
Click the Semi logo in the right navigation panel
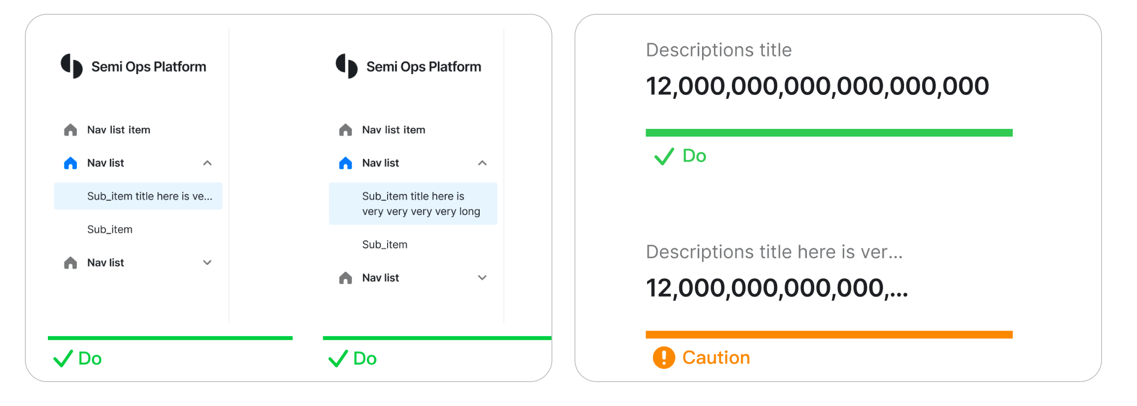tap(346, 66)
